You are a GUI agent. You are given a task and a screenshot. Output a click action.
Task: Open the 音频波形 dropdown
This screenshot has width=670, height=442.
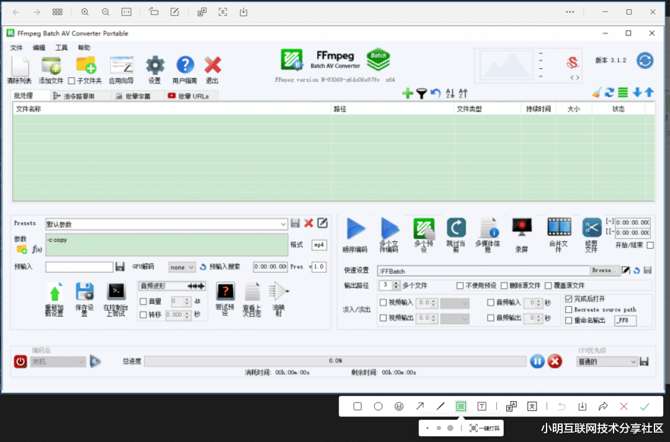pos(172,286)
